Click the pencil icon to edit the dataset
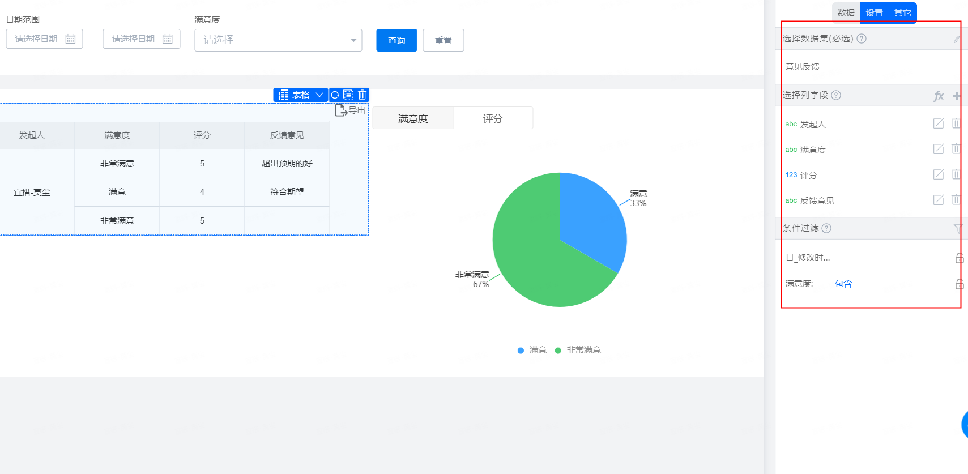Image resolution: width=968 pixels, height=474 pixels. click(957, 39)
